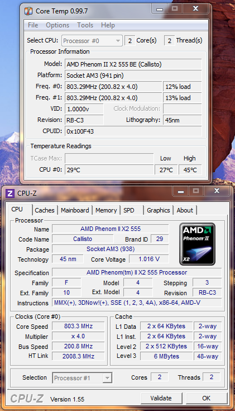This screenshot has height=411, width=235.
Task: Open the Tools menu in Core Temp
Action: tap(85, 25)
